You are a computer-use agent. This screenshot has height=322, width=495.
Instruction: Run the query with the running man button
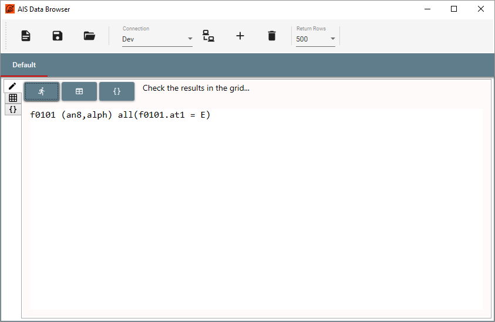(x=42, y=91)
